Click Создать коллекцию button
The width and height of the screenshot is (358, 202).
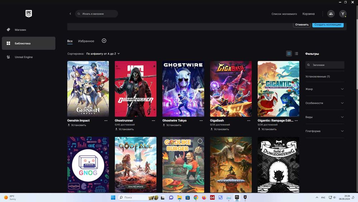pyautogui.click(x=328, y=24)
